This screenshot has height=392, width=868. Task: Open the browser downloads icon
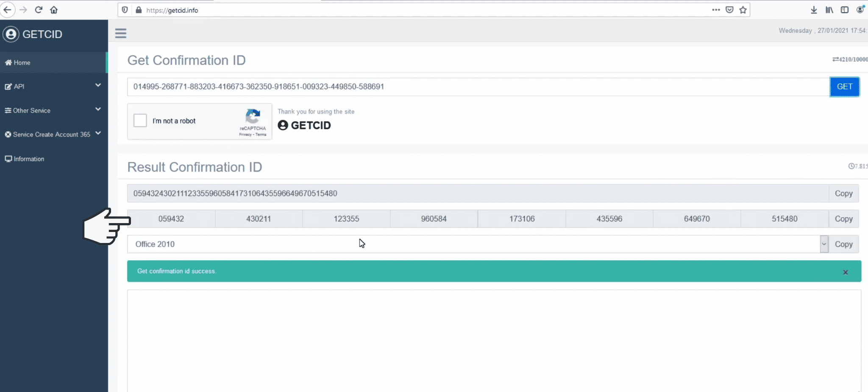click(x=814, y=10)
